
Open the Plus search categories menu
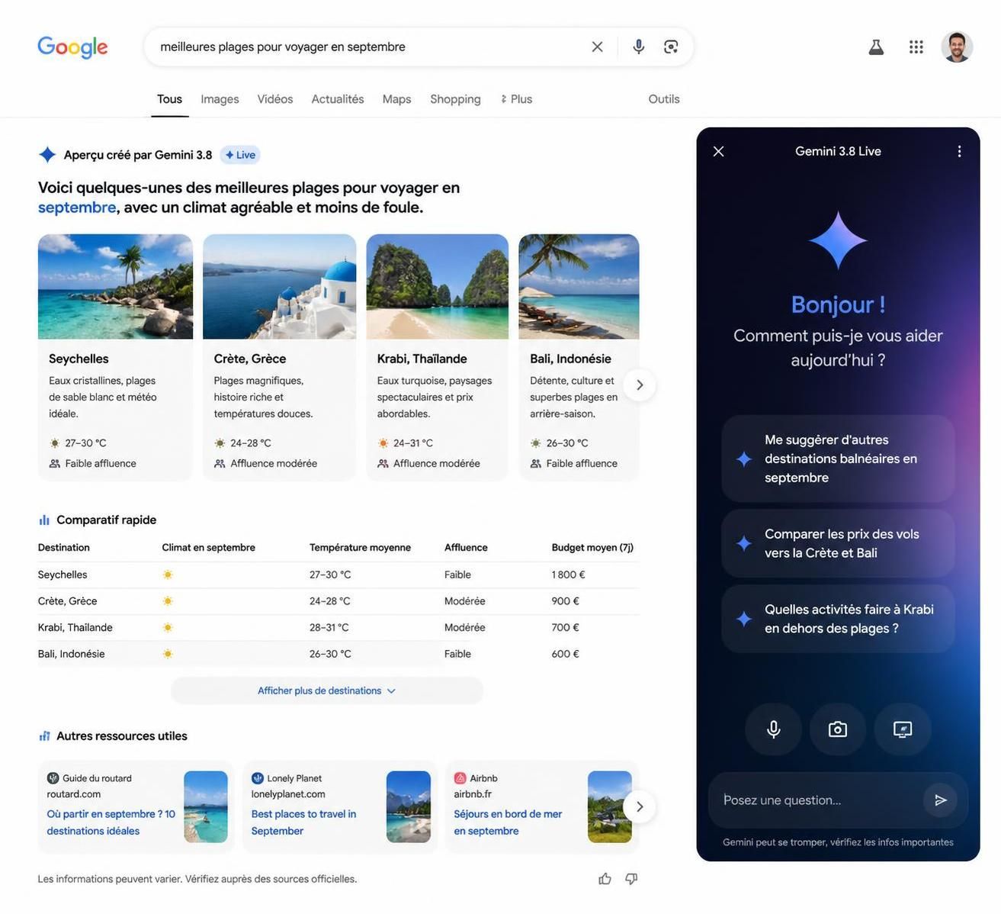coord(516,99)
